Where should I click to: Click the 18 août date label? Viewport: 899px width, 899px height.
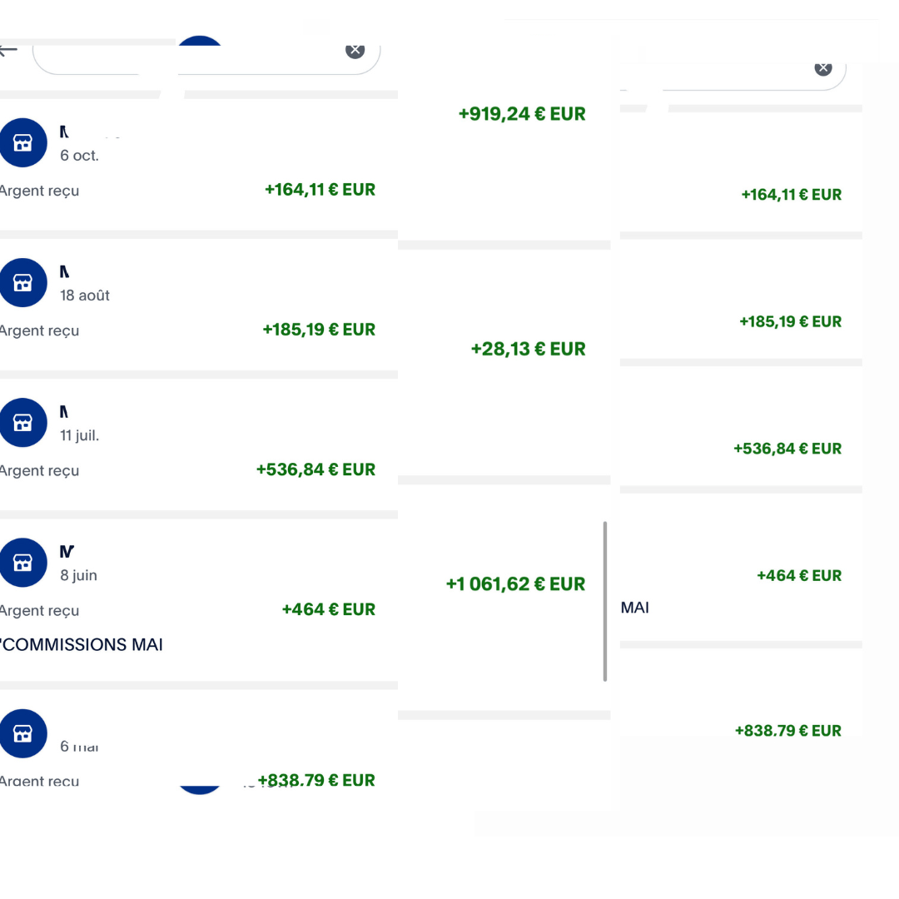point(85,296)
